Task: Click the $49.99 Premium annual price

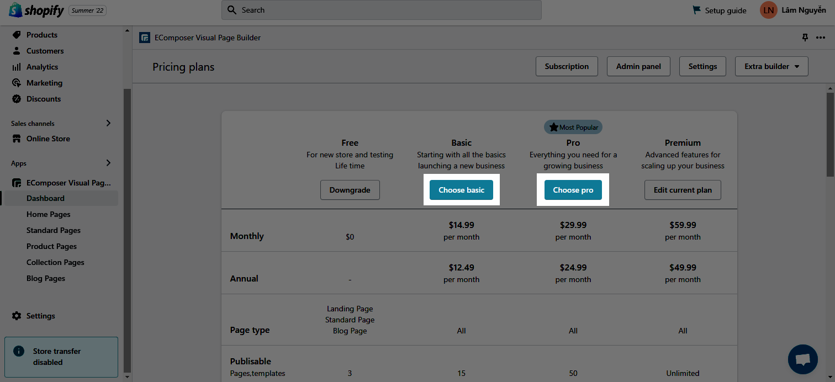Action: coord(683,268)
